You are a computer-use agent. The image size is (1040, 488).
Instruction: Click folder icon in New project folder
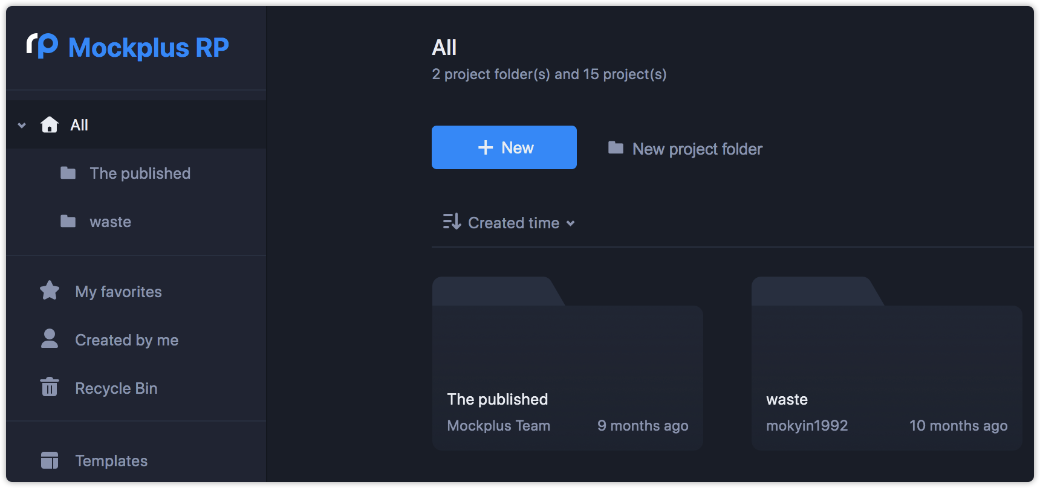click(616, 148)
